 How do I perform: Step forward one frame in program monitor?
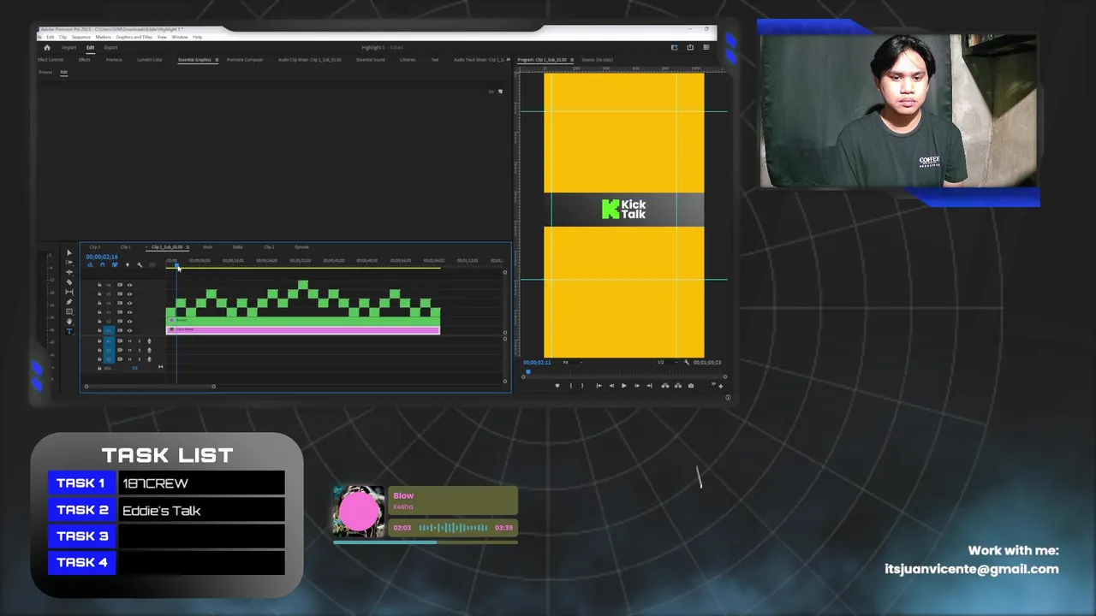pyautogui.click(x=637, y=386)
